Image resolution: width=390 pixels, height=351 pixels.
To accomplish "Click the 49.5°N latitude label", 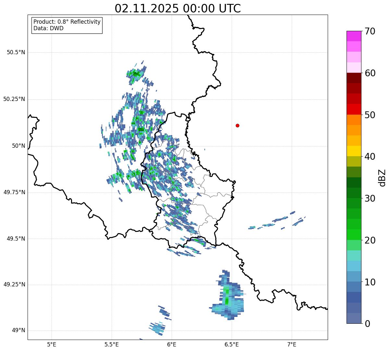I will 16,239.
